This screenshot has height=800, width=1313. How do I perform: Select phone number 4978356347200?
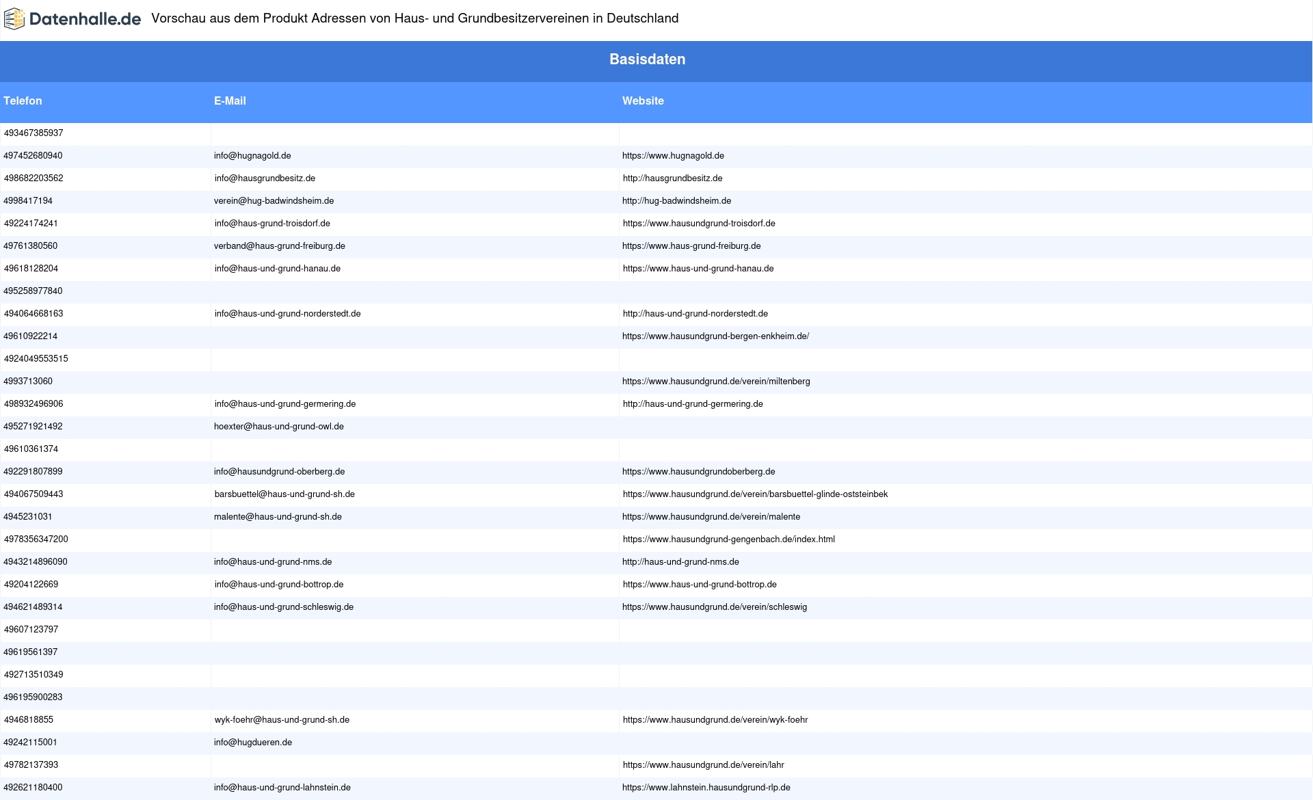pyautogui.click(x=36, y=539)
